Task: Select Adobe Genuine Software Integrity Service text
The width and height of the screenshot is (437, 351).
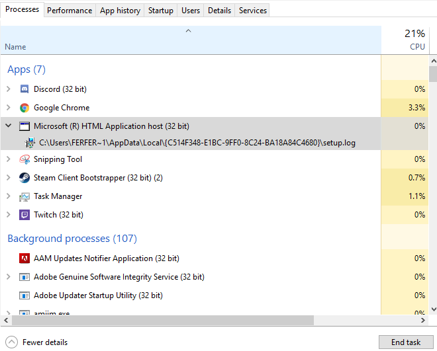Action: tap(119, 277)
